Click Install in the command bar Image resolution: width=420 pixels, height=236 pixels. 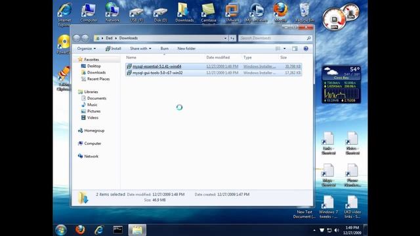tap(114, 49)
